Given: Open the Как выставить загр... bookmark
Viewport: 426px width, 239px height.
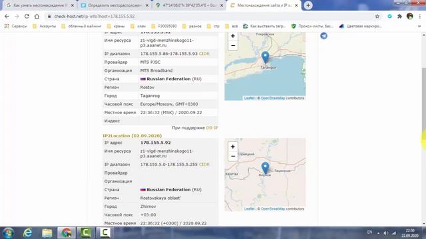Looking at the screenshot, I should 264,27.
